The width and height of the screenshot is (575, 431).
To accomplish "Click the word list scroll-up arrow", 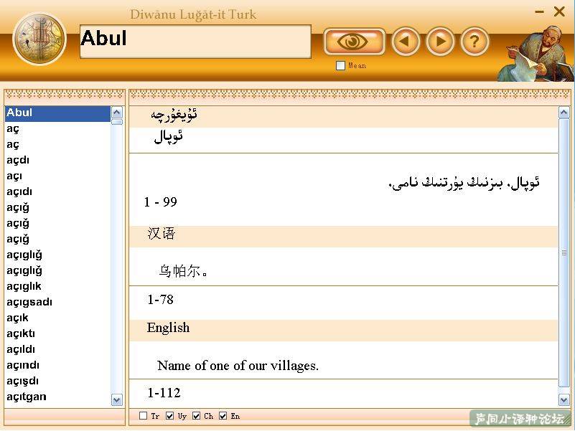I will [116, 112].
